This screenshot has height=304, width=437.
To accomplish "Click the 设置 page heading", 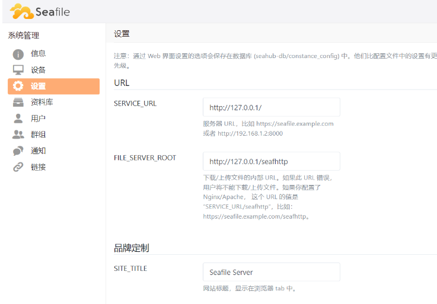I will click(122, 34).
